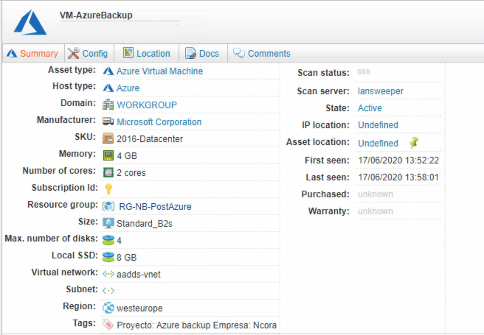The image size is (484, 335).
Task: Click the Proyecto: Azure backup tags text
Action: (197, 325)
